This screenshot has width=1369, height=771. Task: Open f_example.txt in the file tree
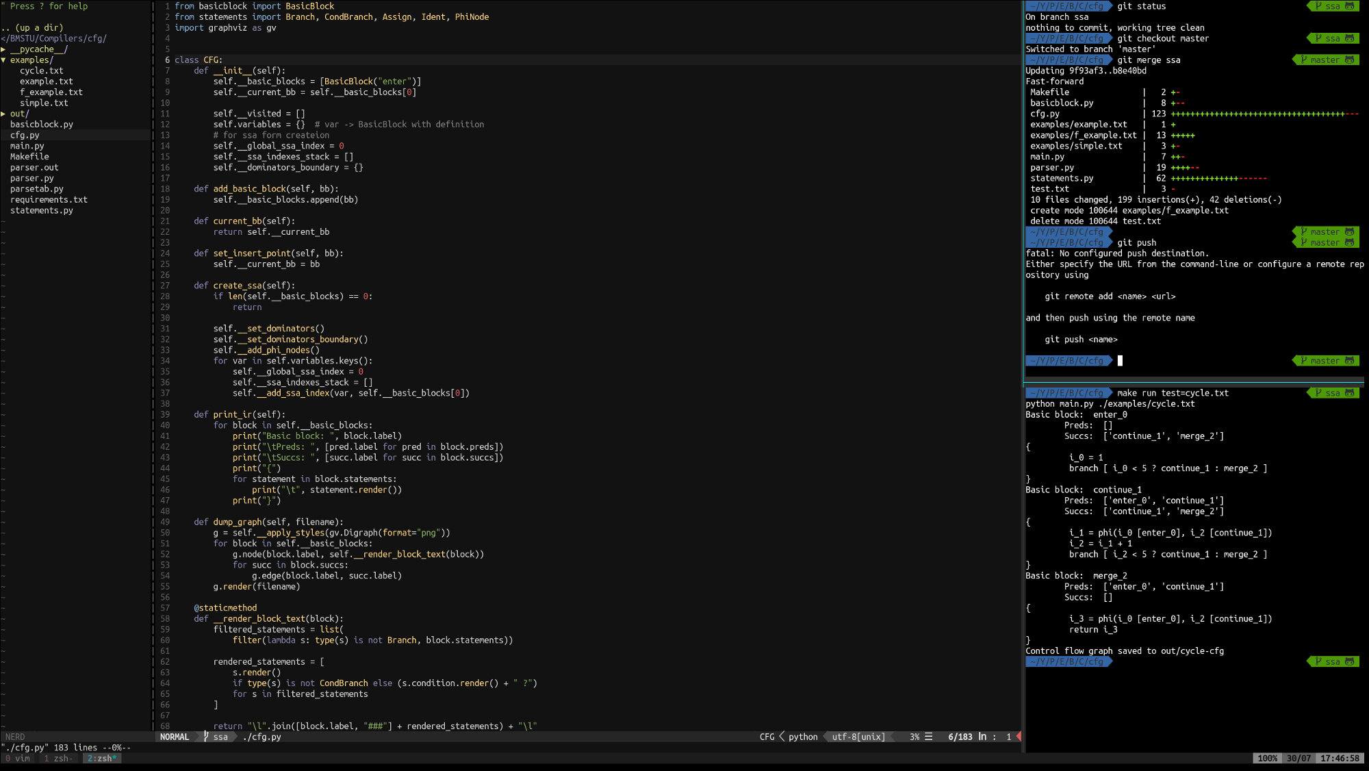tap(51, 92)
